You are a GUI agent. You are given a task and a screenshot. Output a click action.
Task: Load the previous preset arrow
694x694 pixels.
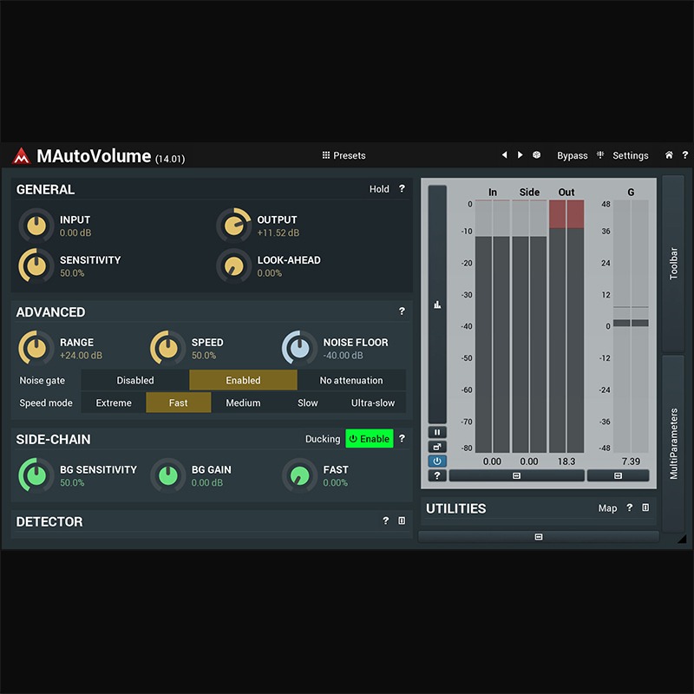[504, 155]
